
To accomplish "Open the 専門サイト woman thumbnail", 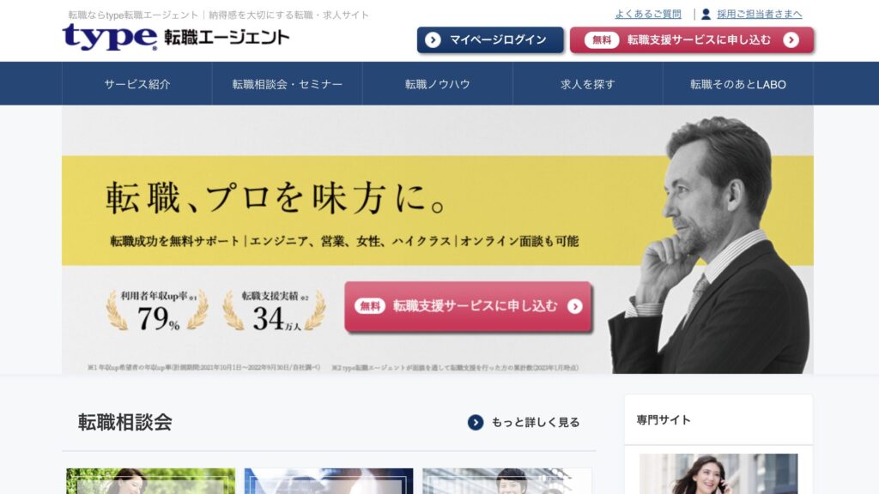I will [x=718, y=473].
